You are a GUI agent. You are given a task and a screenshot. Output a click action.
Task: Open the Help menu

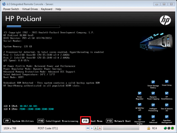[58, 9]
